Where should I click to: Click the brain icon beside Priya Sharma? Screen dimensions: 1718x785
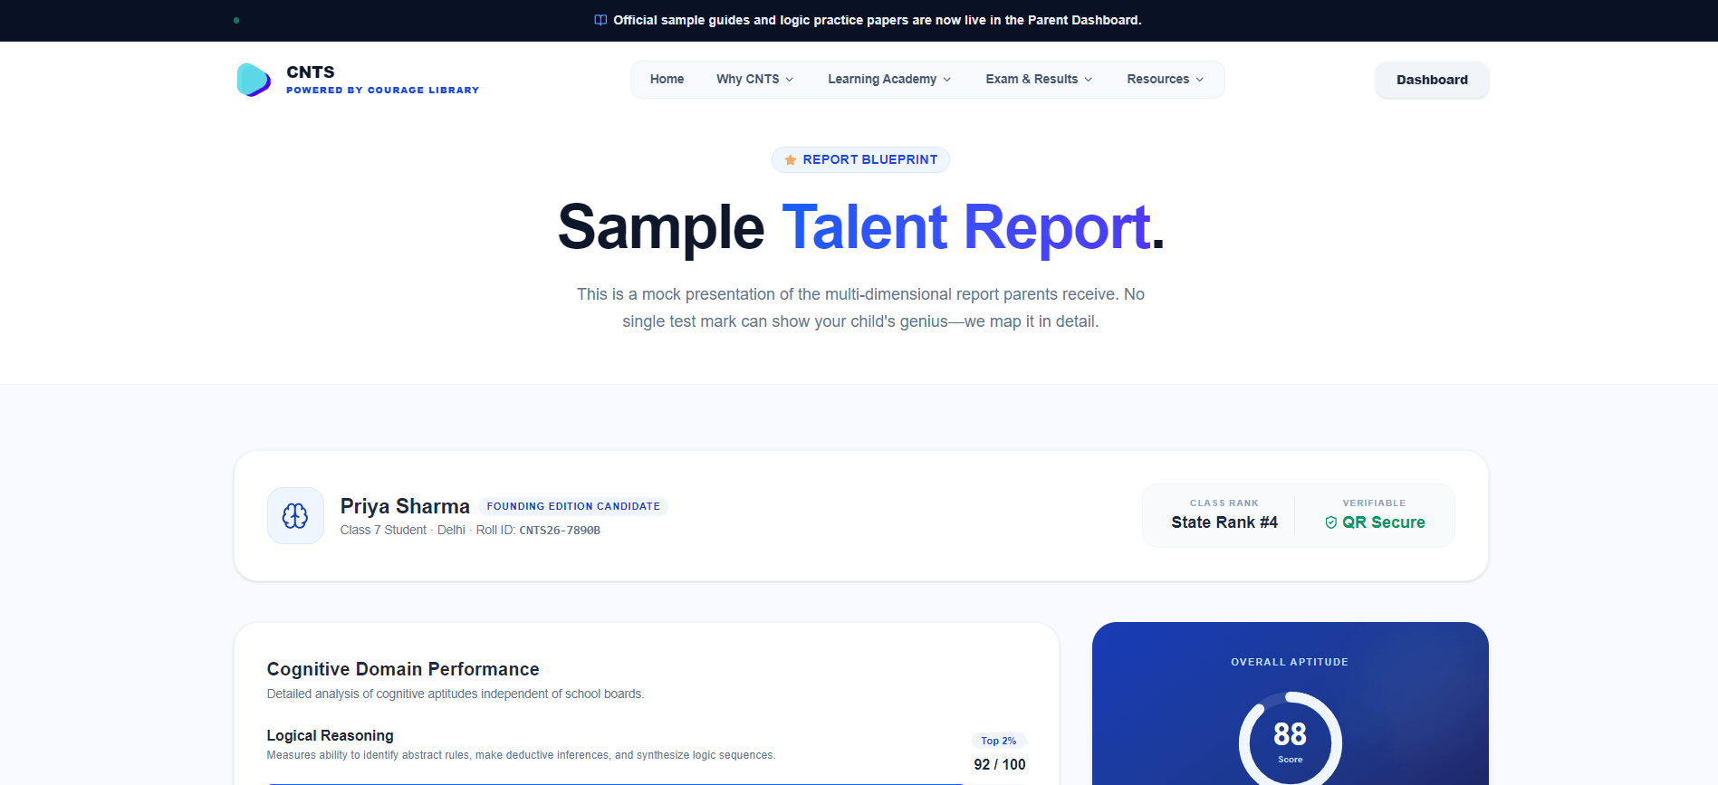(295, 516)
